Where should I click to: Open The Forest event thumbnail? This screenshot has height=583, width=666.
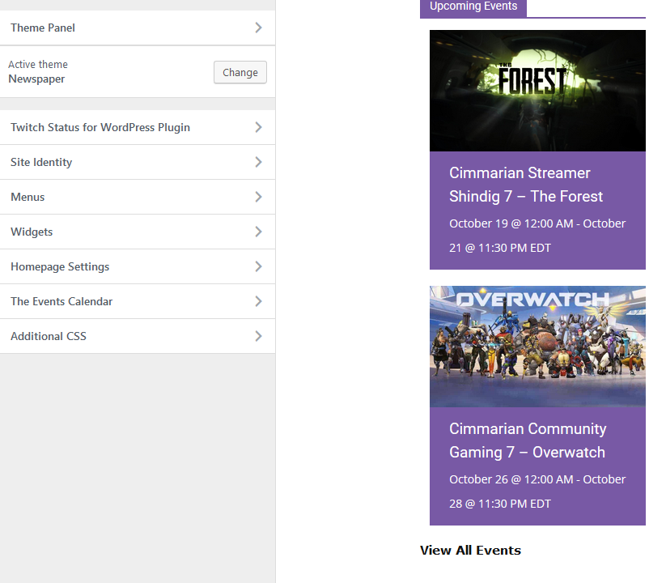[537, 91]
